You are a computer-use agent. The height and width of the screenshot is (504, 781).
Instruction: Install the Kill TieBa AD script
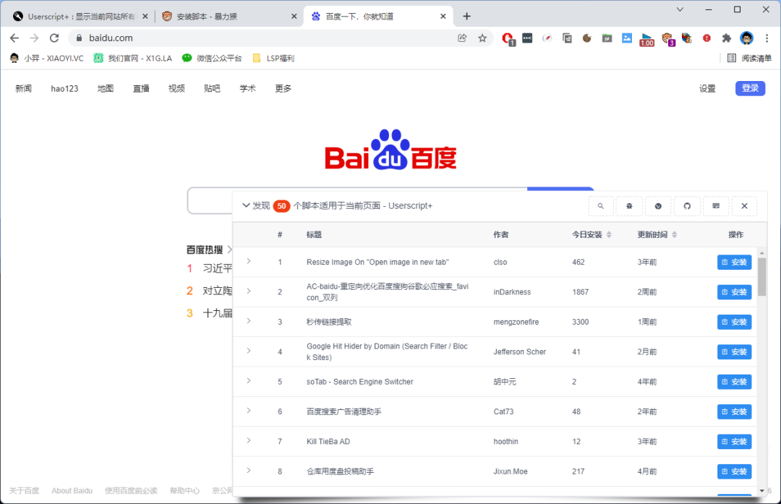point(734,441)
